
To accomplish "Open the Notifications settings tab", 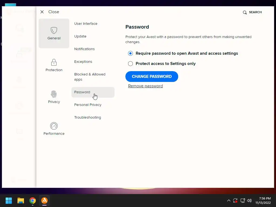I will [84, 49].
